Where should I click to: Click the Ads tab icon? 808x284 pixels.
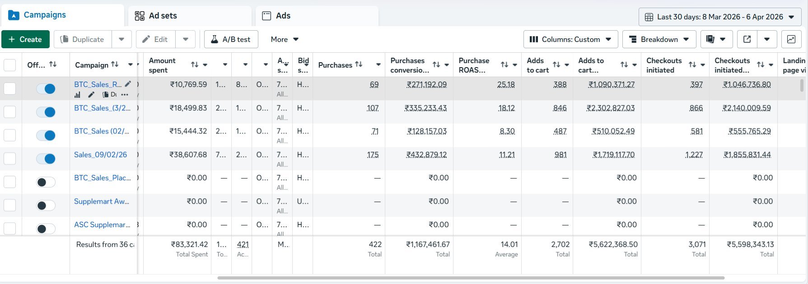(x=267, y=16)
